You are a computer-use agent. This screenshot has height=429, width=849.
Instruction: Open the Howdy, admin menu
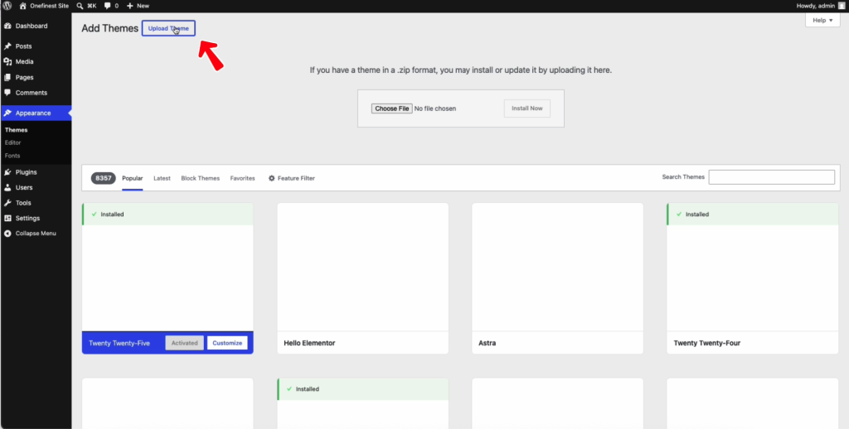[x=820, y=6]
